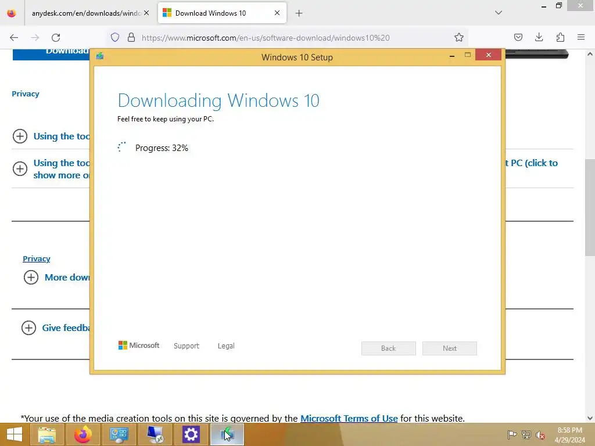595x446 pixels.
Task: Click the Legal link in Setup
Action: click(226, 346)
